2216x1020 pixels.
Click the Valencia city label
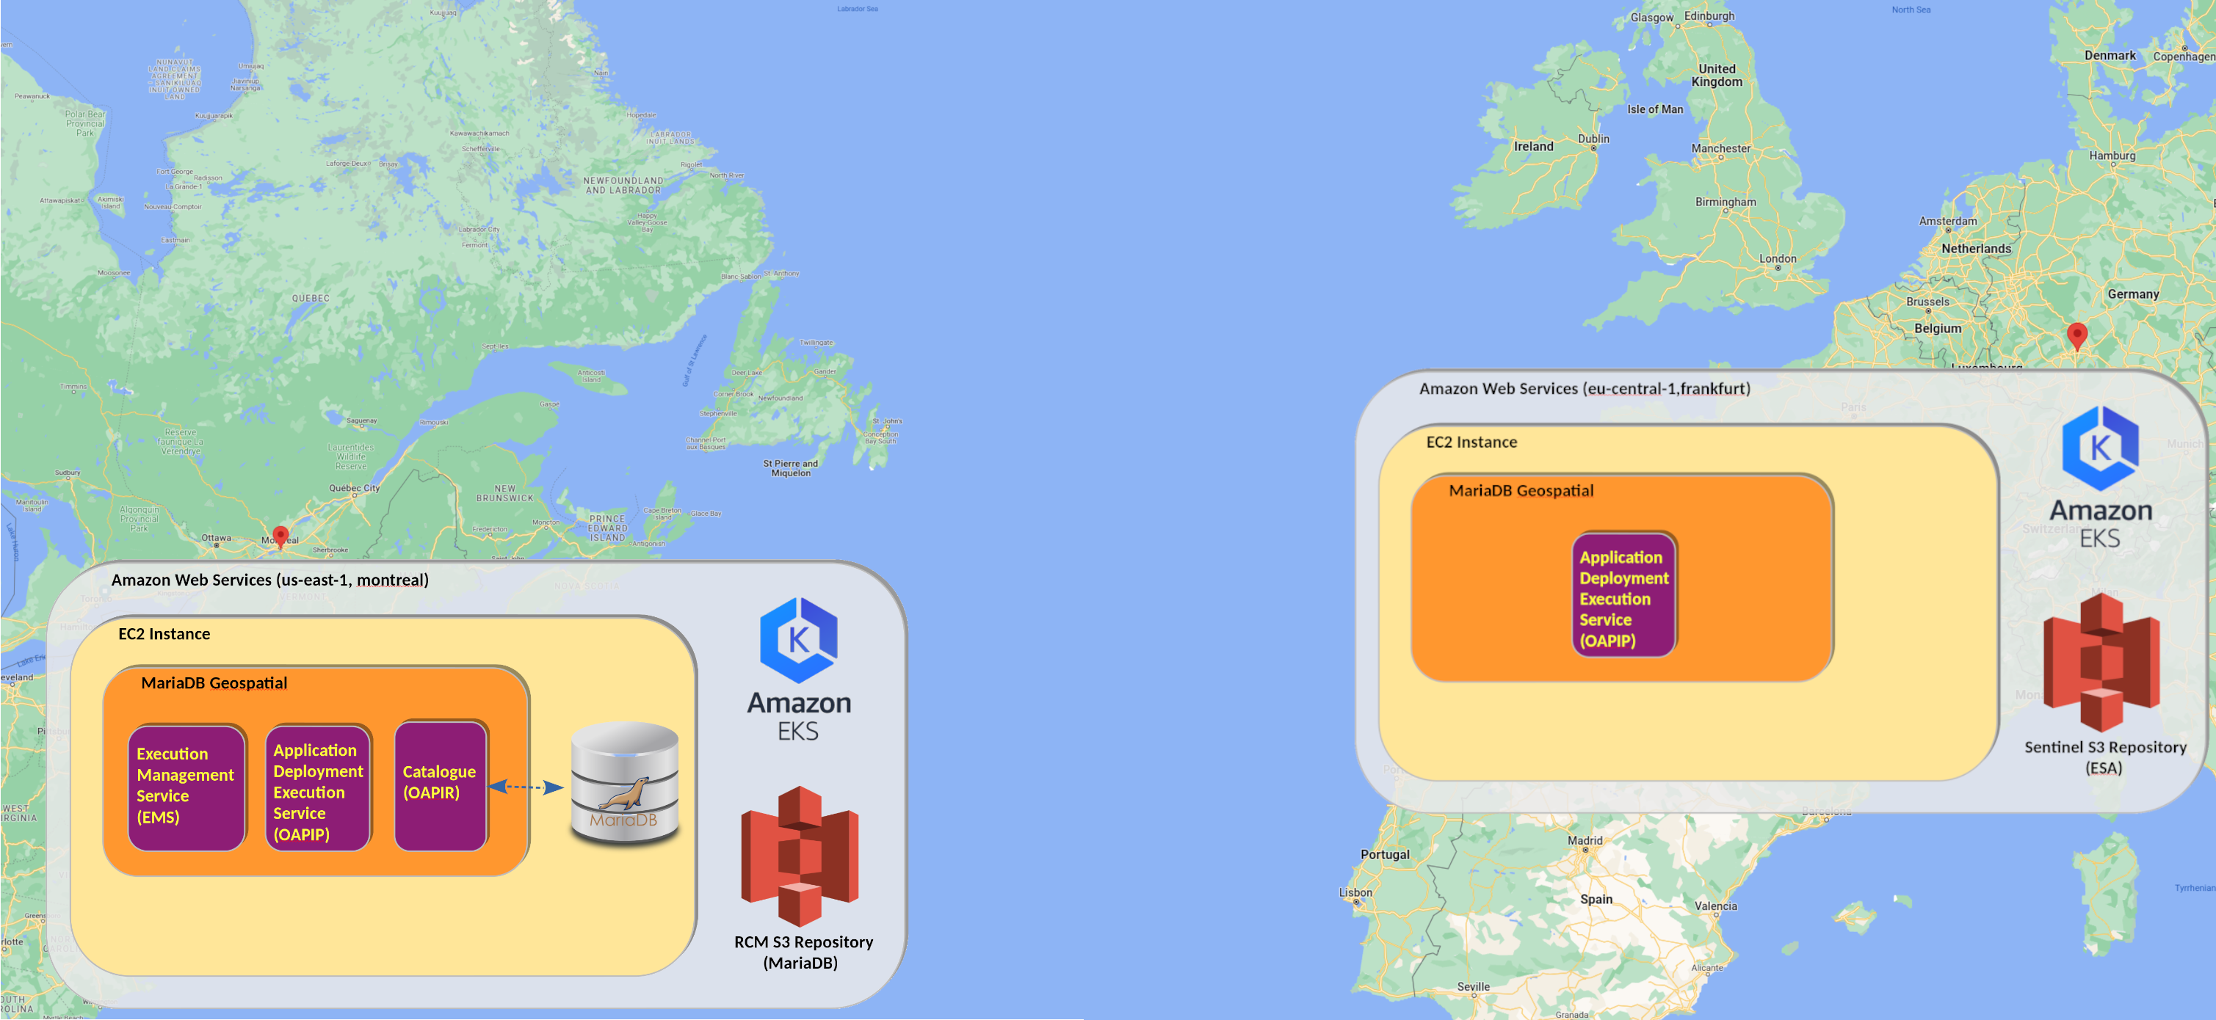(1715, 906)
